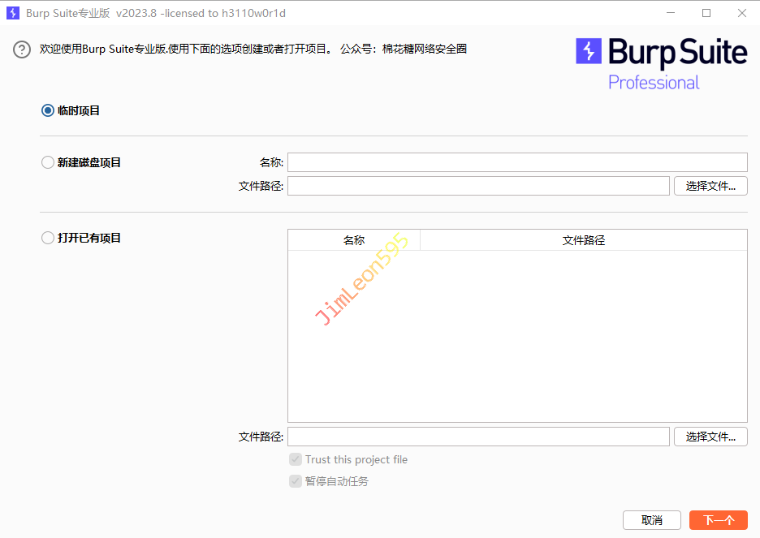This screenshot has height=538, width=760.
Task: Click 选择文件 button for new disk project
Action: tap(710, 186)
